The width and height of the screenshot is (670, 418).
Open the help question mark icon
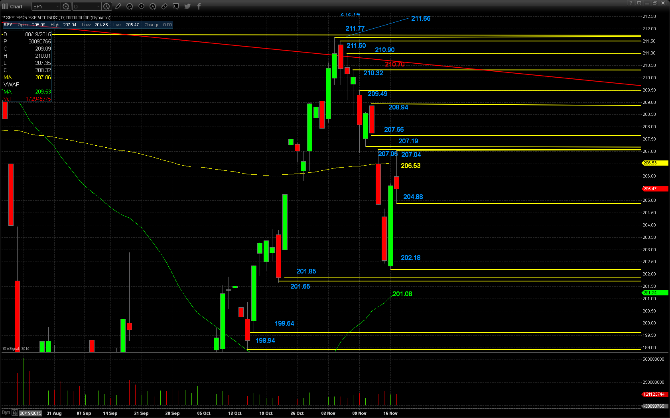[x=631, y=3]
